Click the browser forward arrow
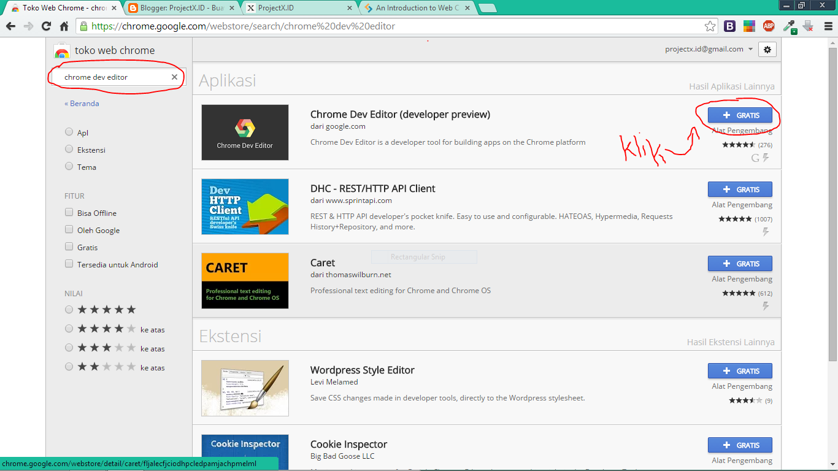The height and width of the screenshot is (471, 838). (x=28, y=26)
